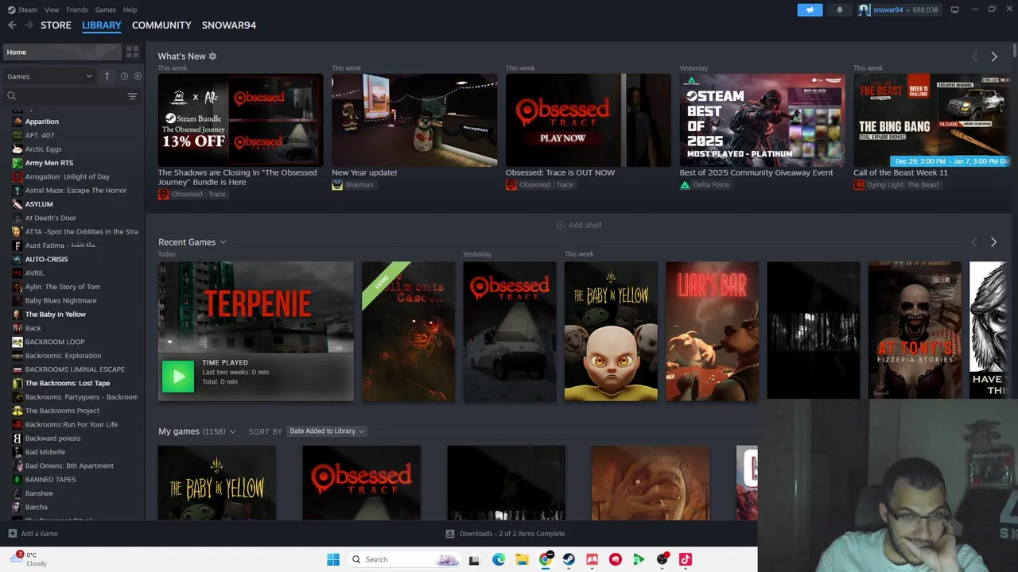The height and width of the screenshot is (572, 1018).
Task: Open Delta Force source link
Action: (704, 184)
